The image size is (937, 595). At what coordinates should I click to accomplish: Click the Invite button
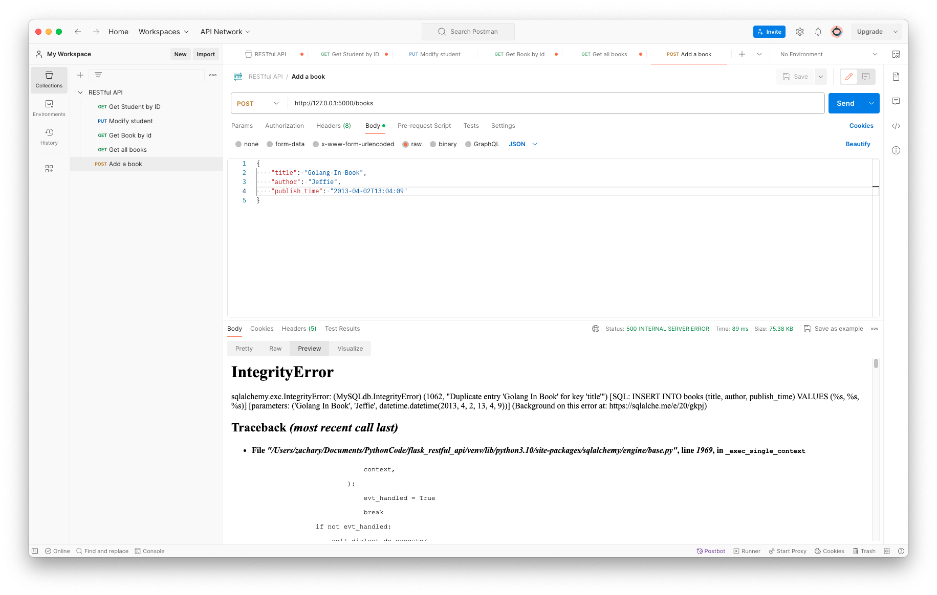point(769,32)
